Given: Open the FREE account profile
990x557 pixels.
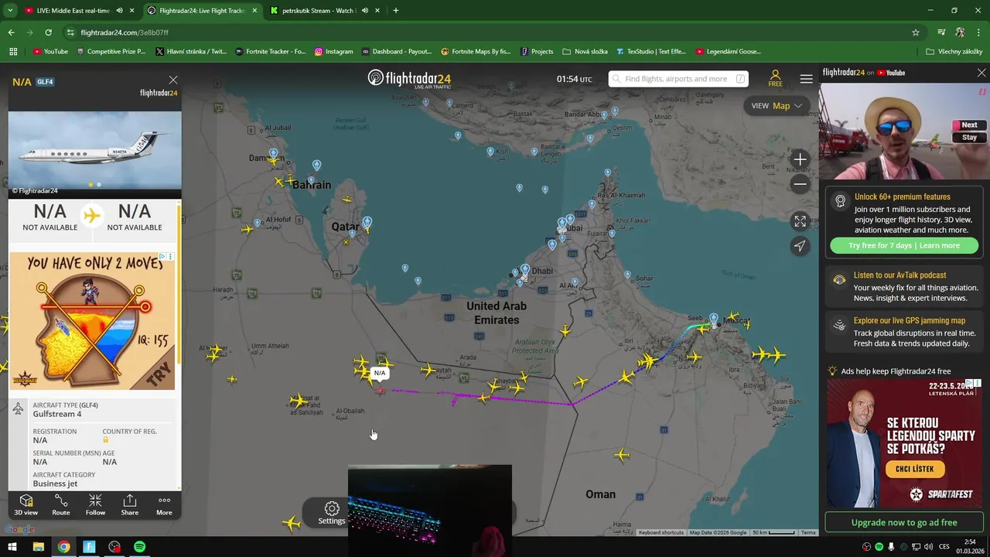Looking at the screenshot, I should pyautogui.click(x=775, y=79).
